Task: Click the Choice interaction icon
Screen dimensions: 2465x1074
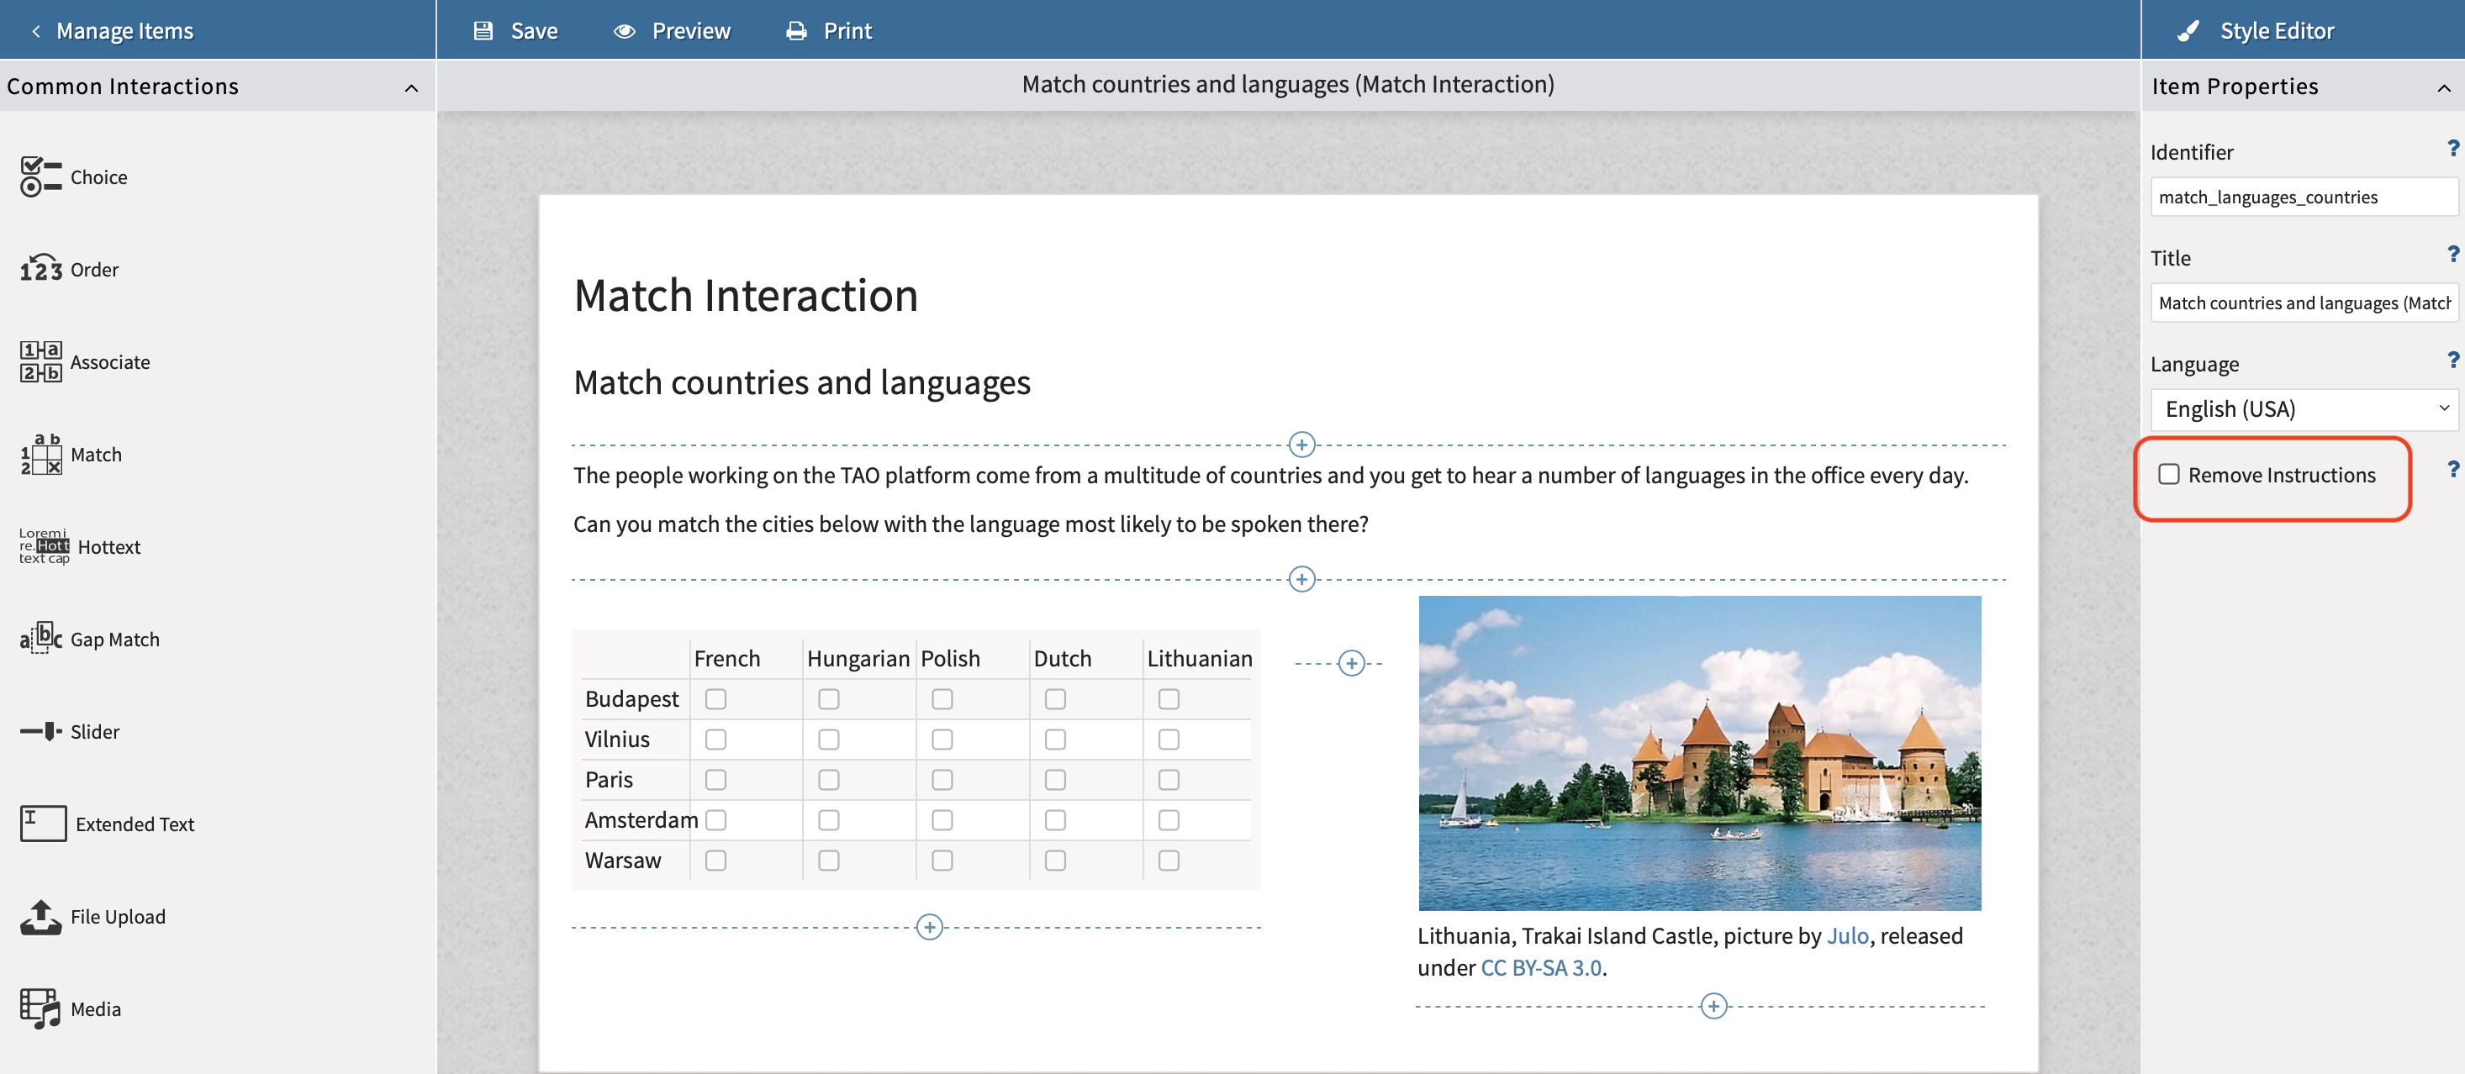Action: tap(40, 176)
